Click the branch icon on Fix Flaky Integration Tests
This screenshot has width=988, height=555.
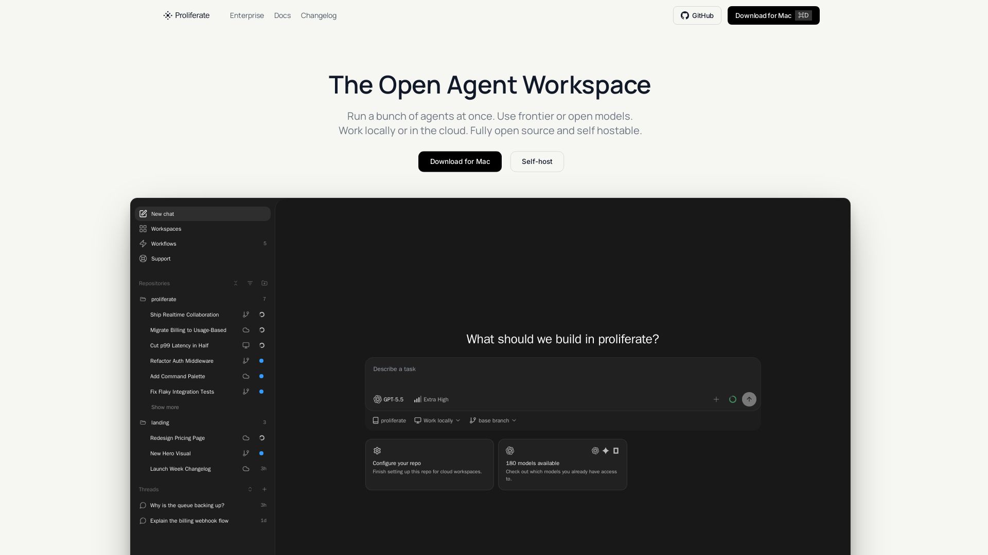pyautogui.click(x=246, y=392)
